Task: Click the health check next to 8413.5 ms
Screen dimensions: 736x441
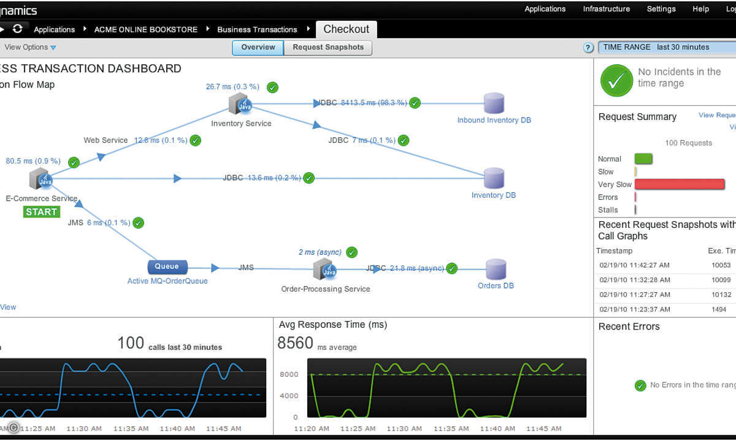Action: pyautogui.click(x=415, y=103)
